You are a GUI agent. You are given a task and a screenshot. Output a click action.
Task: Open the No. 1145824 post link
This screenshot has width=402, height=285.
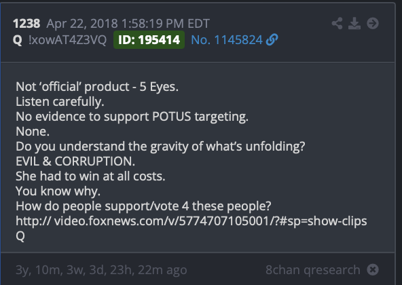click(x=227, y=40)
